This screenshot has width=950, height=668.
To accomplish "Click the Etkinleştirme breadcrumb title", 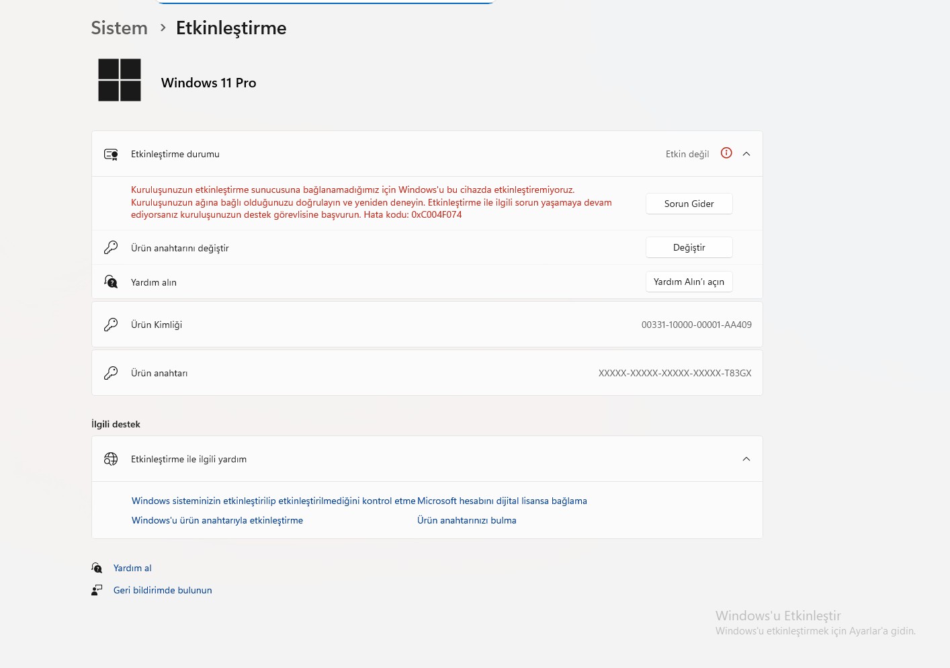I will pyautogui.click(x=231, y=28).
